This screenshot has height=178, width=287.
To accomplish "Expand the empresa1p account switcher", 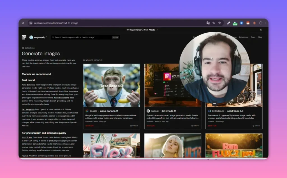I will [x=47, y=37].
